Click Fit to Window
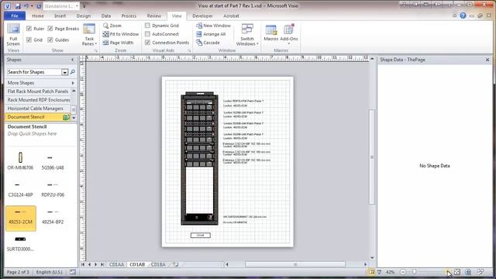The image size is (496, 279). (x=121, y=34)
